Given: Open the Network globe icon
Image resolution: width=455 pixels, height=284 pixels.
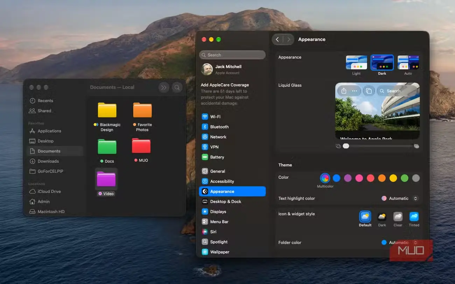Looking at the screenshot, I should (205, 137).
